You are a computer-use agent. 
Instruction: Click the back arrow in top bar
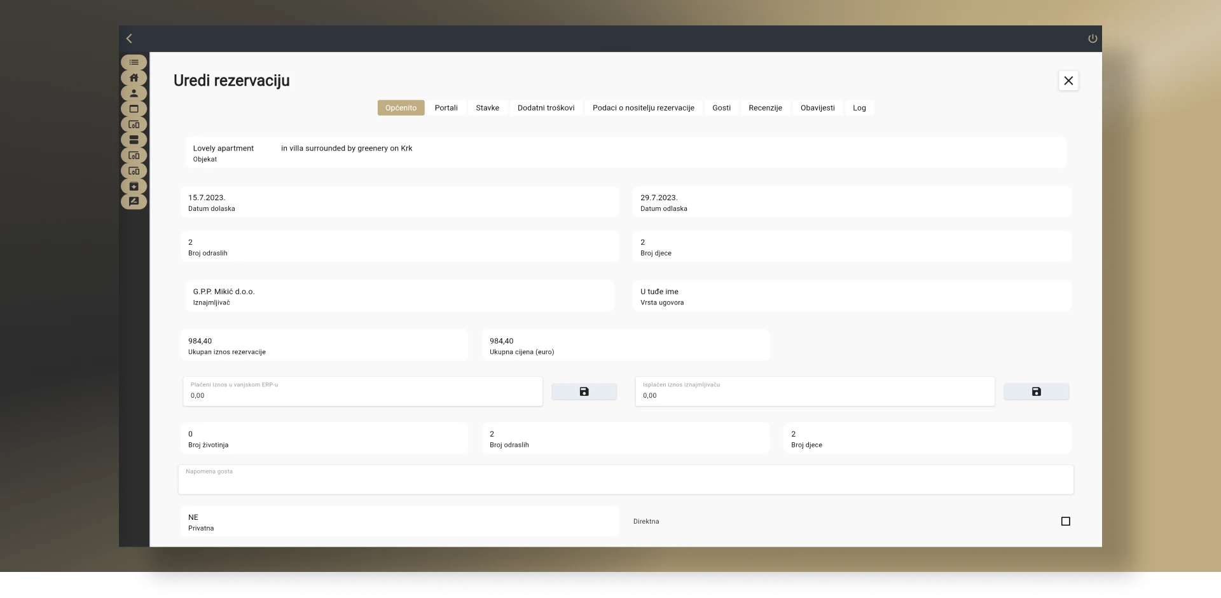point(129,38)
